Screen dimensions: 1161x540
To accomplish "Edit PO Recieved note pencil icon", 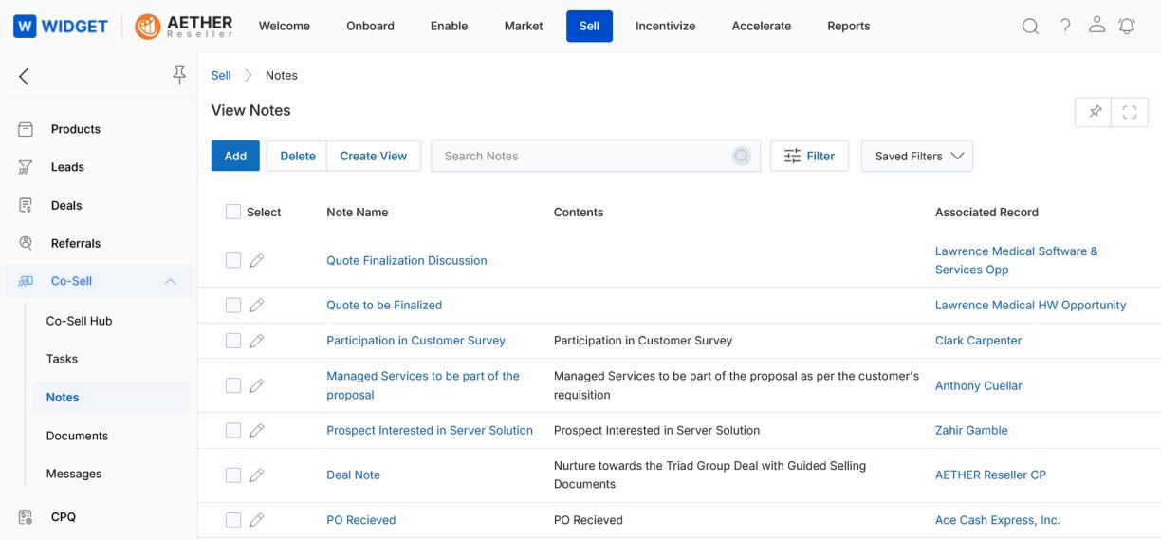I will point(256,520).
